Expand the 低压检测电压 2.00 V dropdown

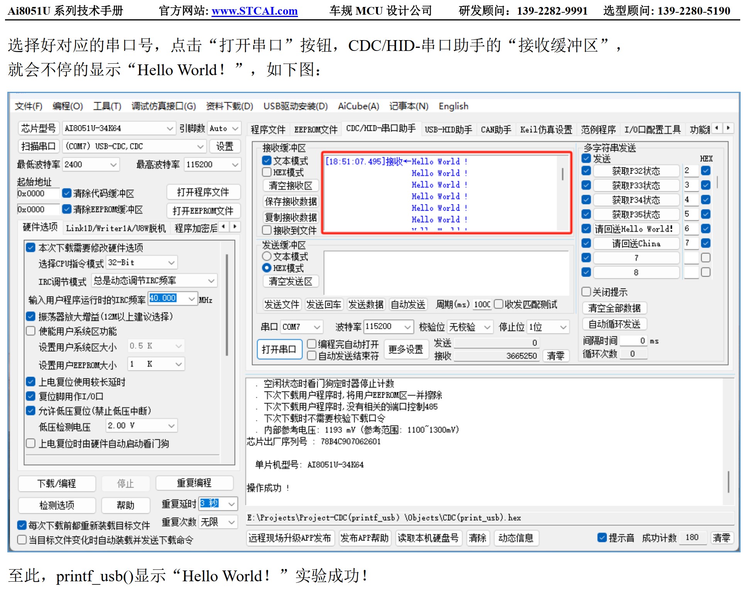pyautogui.click(x=172, y=426)
